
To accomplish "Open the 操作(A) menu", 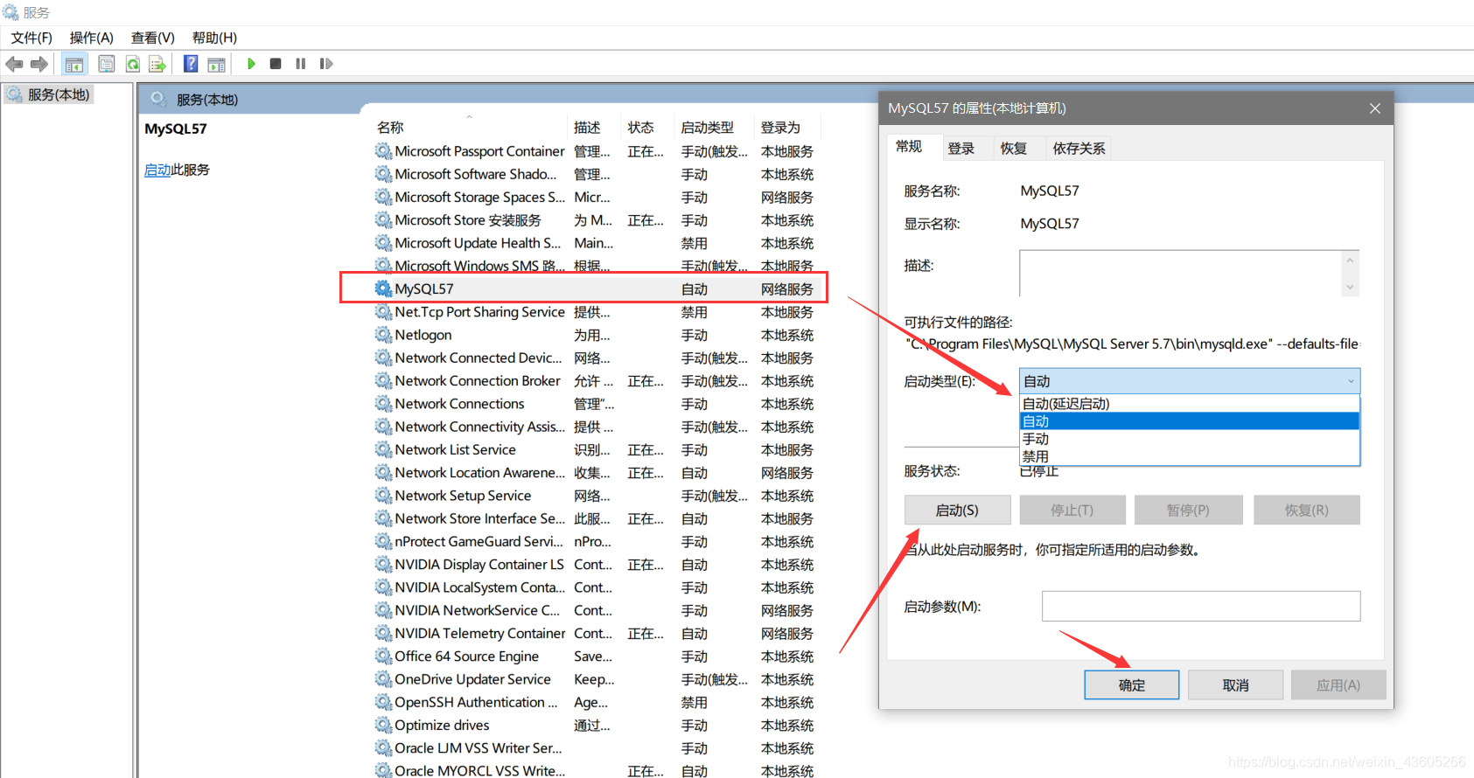I will (91, 38).
